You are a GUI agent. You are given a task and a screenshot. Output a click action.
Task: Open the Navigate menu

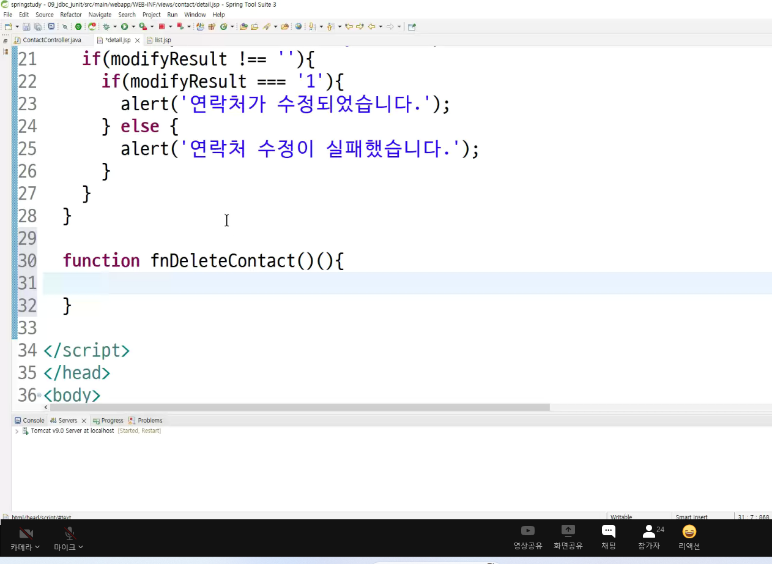[x=100, y=15]
